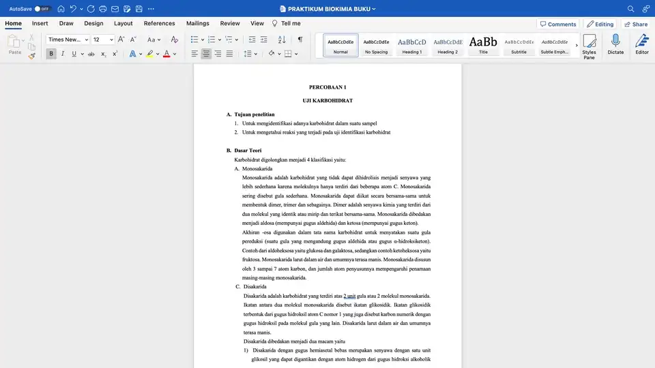The height and width of the screenshot is (368, 655).
Task: Open the Comments pane
Action: [x=558, y=25]
